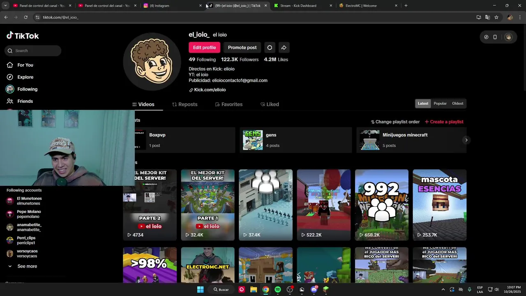The image size is (526, 296).
Task: Switch to the Reposts tab
Action: [x=185, y=104]
